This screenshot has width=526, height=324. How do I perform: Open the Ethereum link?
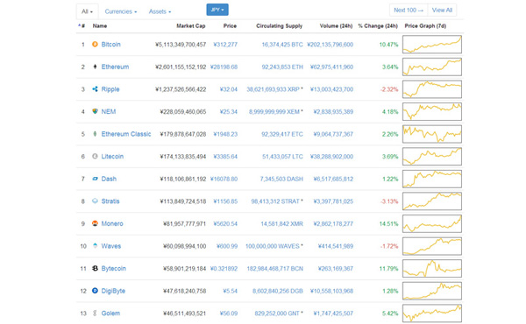point(115,67)
